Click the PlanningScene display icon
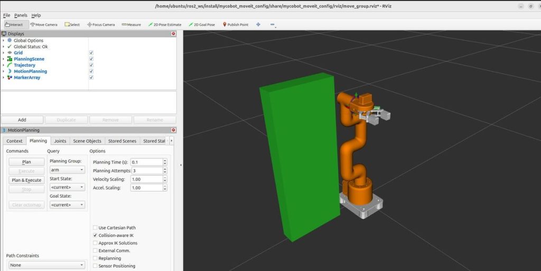The image size is (541, 271). (10, 59)
